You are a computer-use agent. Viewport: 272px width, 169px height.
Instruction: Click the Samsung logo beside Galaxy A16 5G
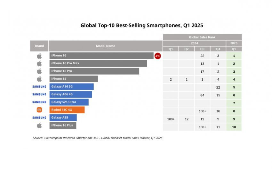point(39,86)
